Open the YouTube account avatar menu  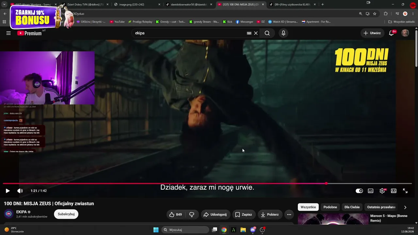pyautogui.click(x=405, y=33)
